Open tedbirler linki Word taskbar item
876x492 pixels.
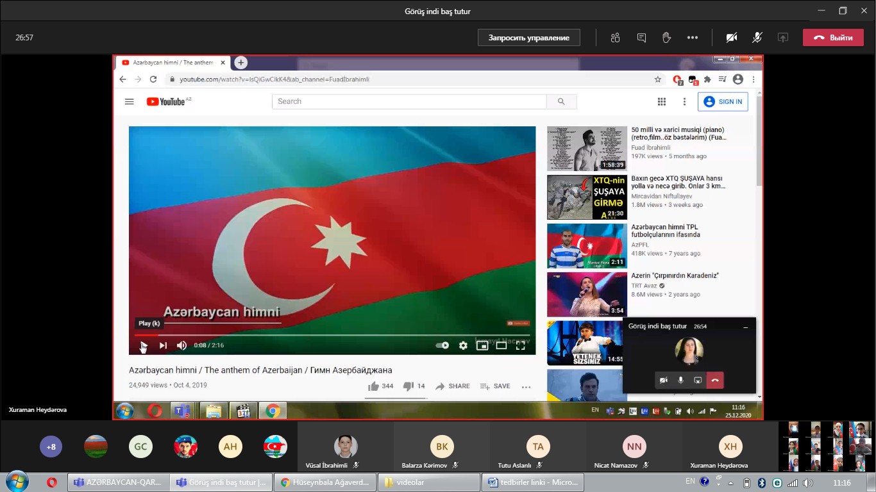pos(532,482)
